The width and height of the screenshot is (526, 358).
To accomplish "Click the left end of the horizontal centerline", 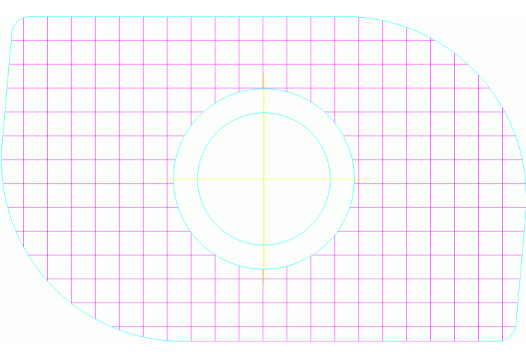I will (x=159, y=179).
